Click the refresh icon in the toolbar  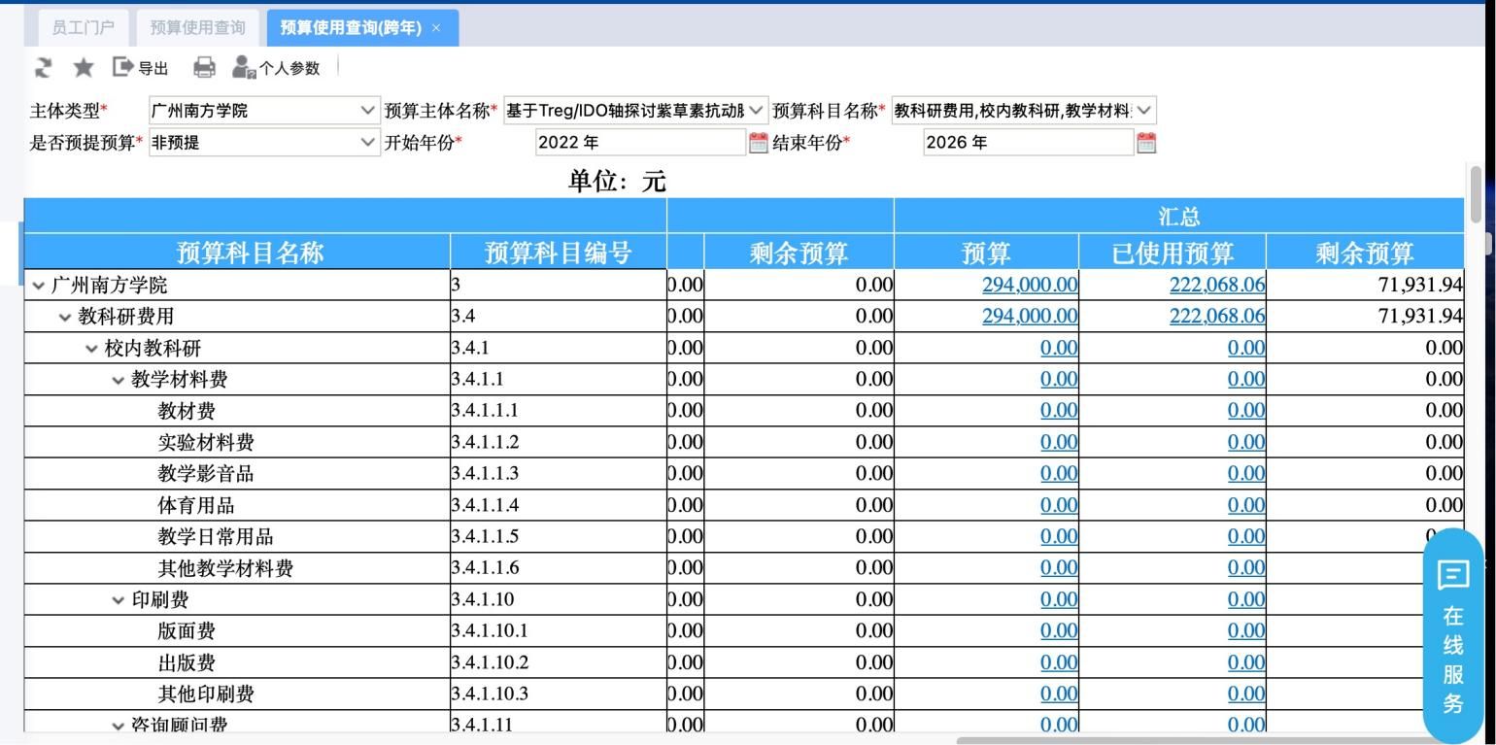tap(43, 67)
